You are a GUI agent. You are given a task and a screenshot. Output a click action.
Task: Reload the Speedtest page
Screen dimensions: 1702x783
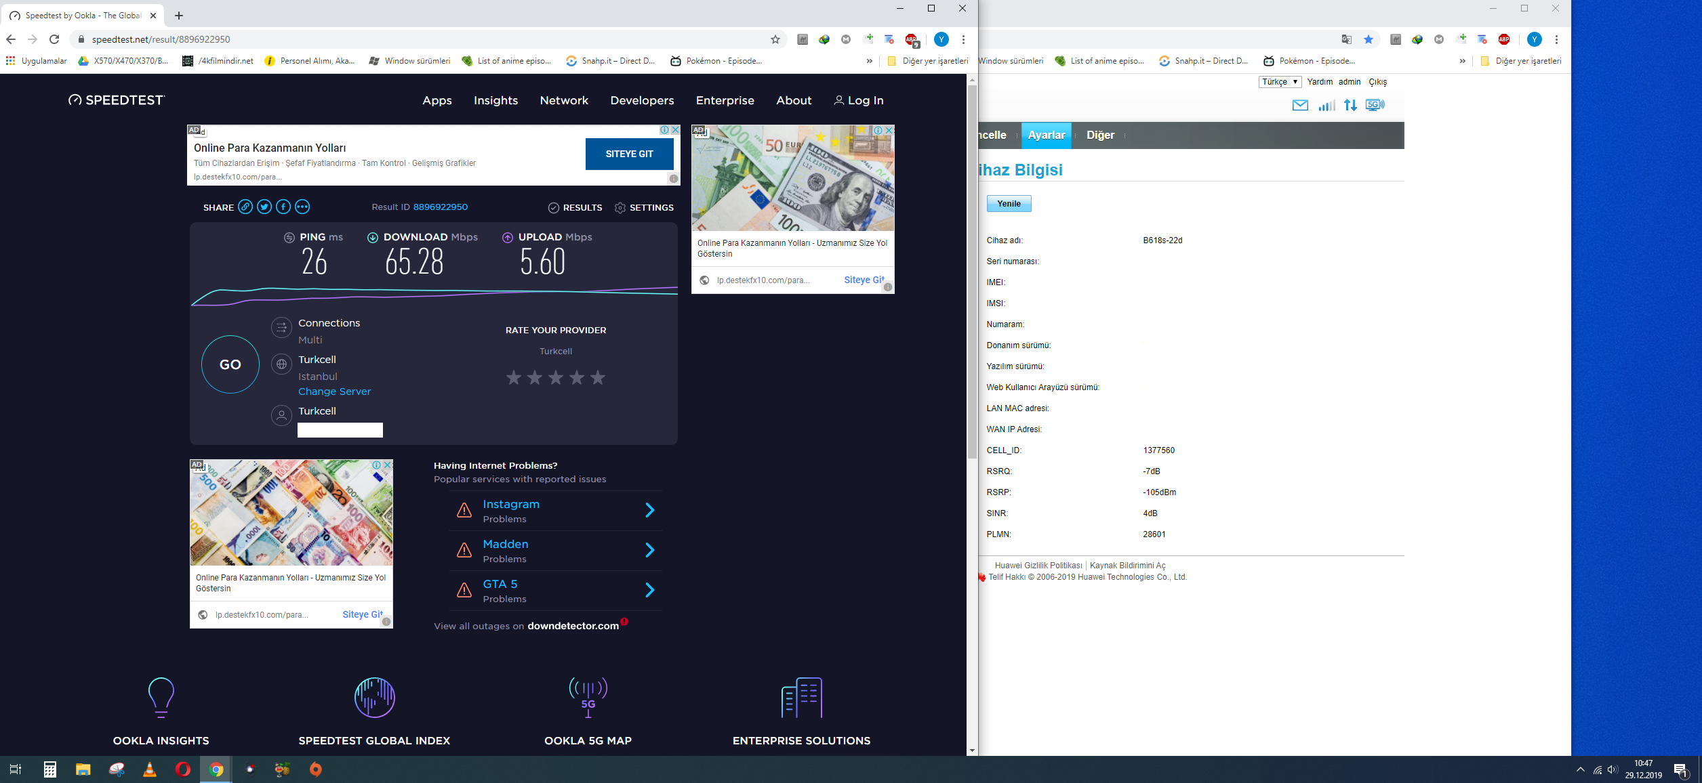pyautogui.click(x=54, y=39)
